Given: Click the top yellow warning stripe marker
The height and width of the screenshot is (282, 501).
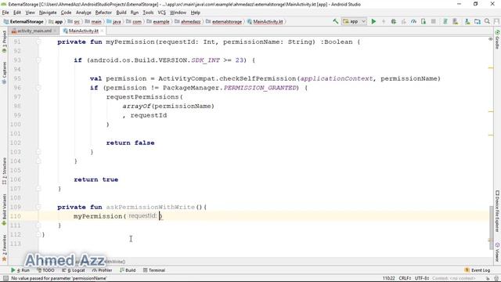Looking at the screenshot, I should 491,68.
